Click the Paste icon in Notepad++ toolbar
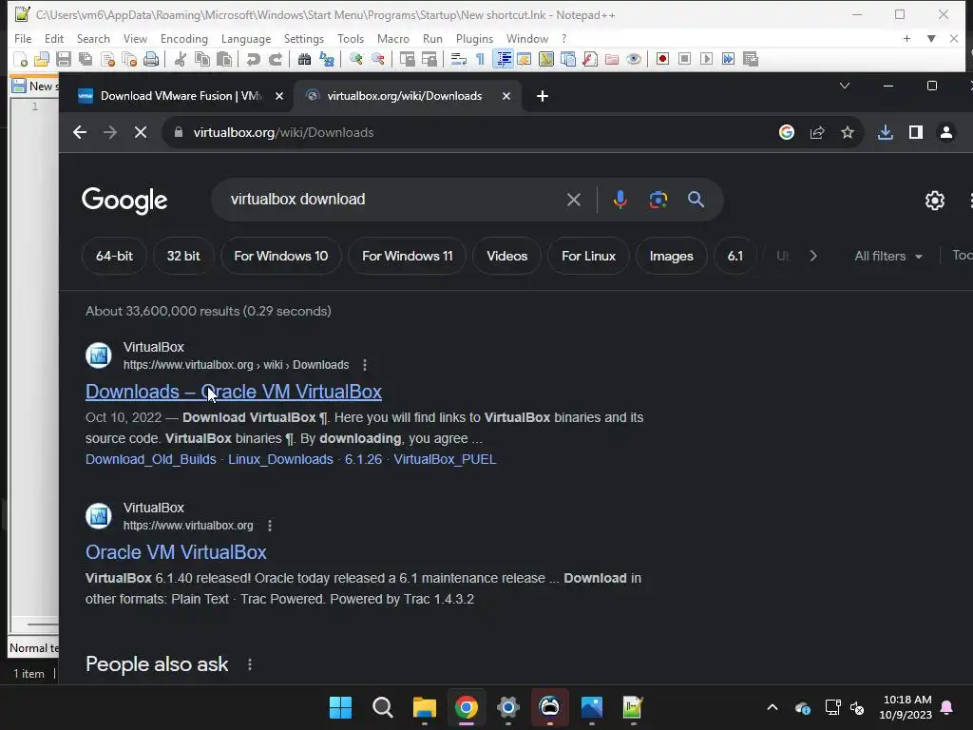Viewport: 973px width, 730px height. coord(224,59)
